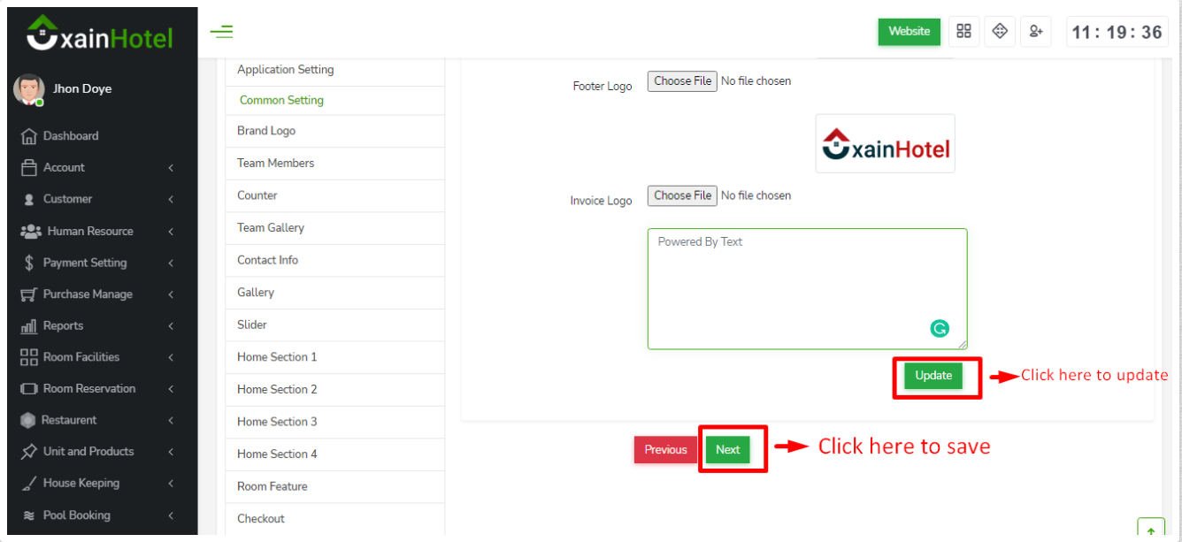The image size is (1182, 542).
Task: Go to Contact Info settings
Action: click(267, 261)
